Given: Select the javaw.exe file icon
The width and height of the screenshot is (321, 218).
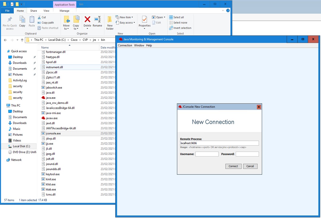Looking at the screenshot, I should (43, 118).
